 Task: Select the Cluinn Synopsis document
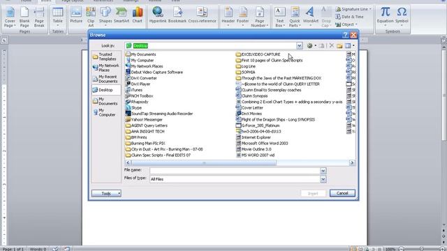pyautogui.click(x=251, y=96)
